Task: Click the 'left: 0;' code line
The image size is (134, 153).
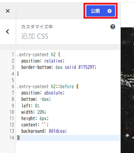Action: tap(30, 106)
